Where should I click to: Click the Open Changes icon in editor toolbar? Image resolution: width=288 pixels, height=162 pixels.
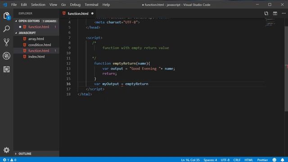click(x=266, y=13)
